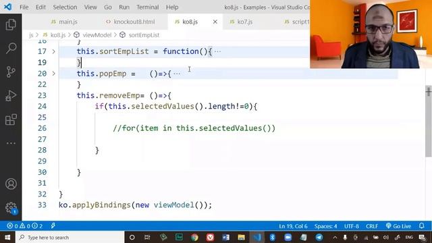Open Bluetooth app from taskbar
Viewport: 432px width, 243px height.
coord(273,237)
